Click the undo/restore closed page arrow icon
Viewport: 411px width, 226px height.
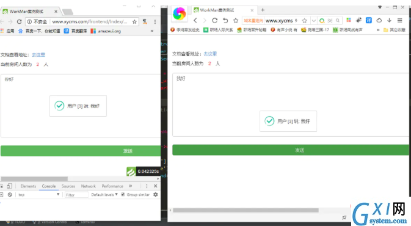click(225, 20)
